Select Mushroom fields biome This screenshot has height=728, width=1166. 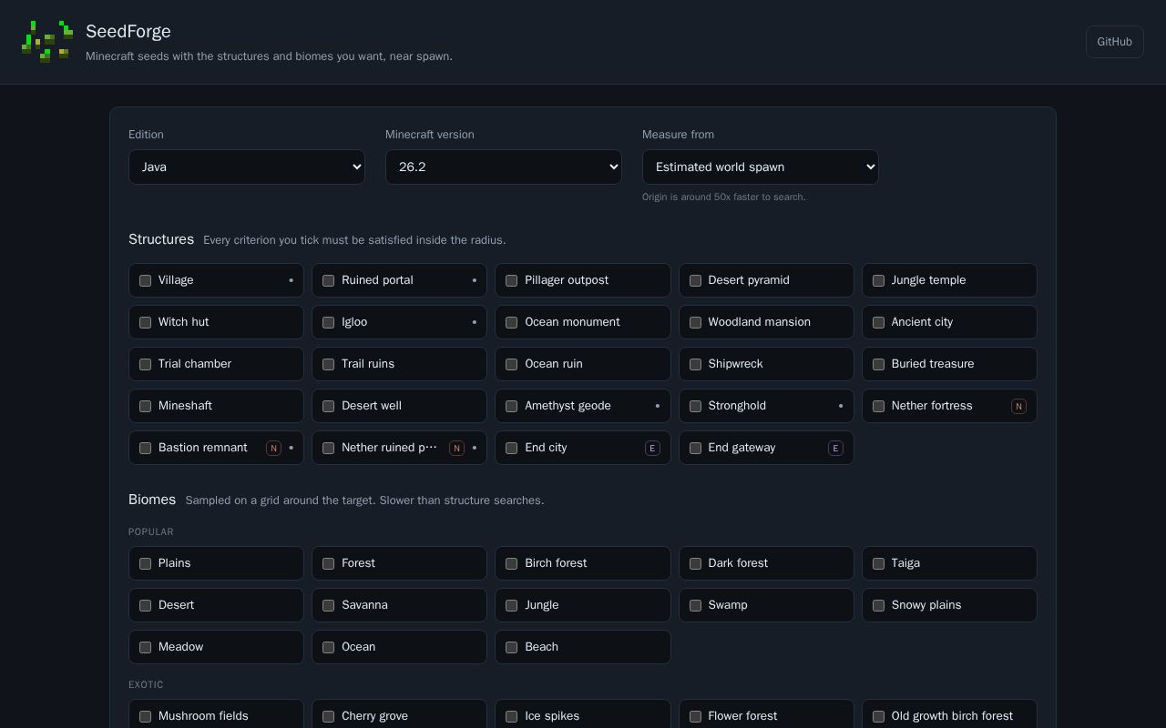[x=145, y=716]
